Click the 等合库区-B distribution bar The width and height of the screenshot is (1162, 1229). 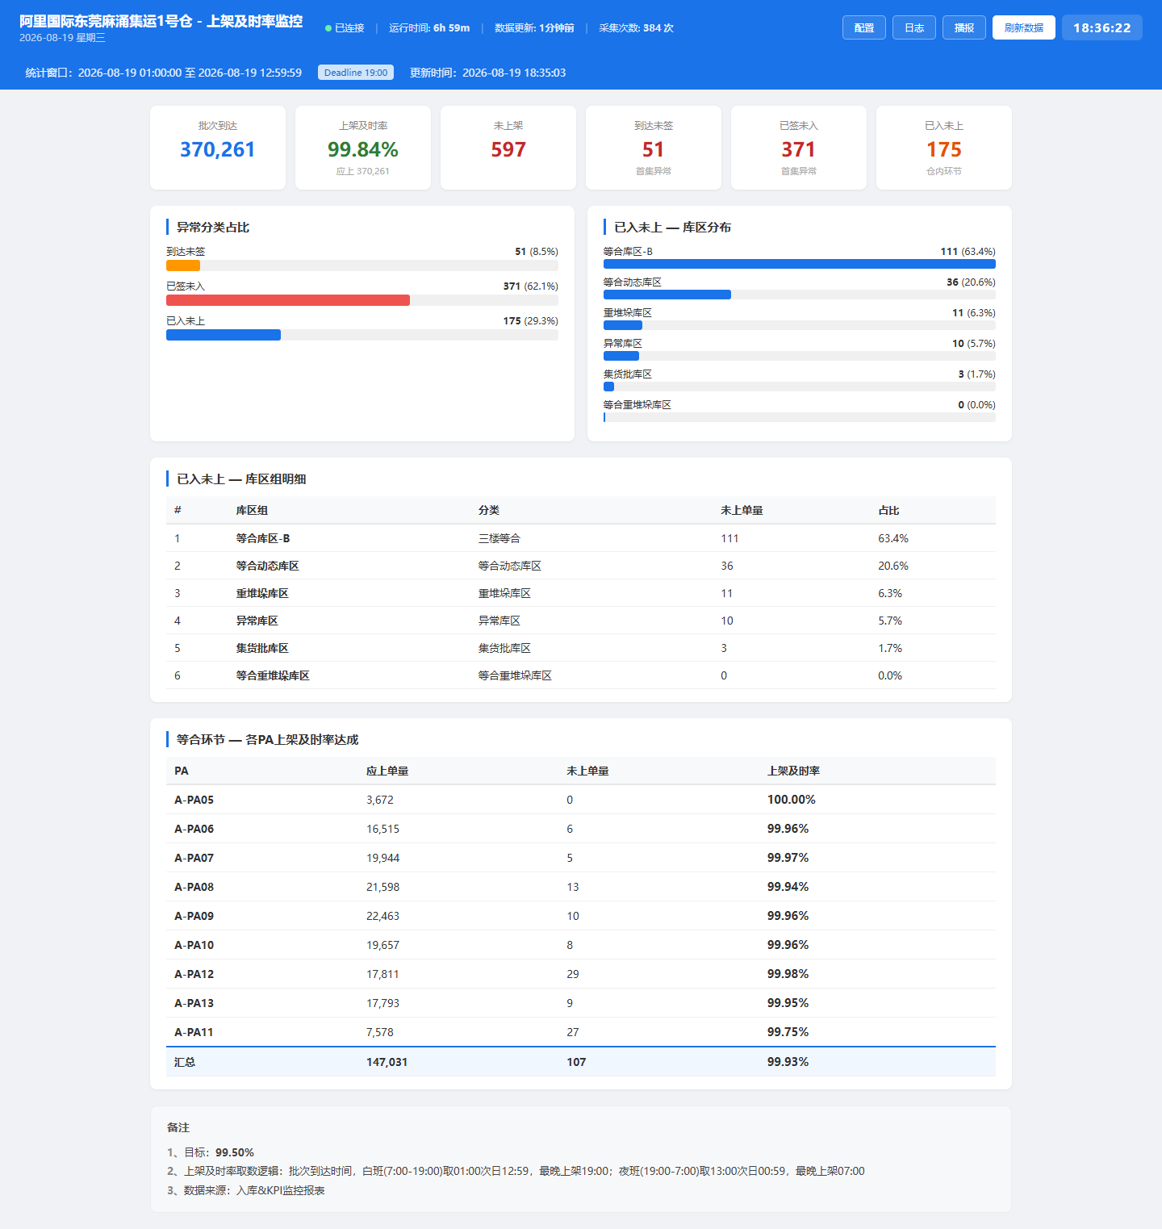[x=800, y=264]
